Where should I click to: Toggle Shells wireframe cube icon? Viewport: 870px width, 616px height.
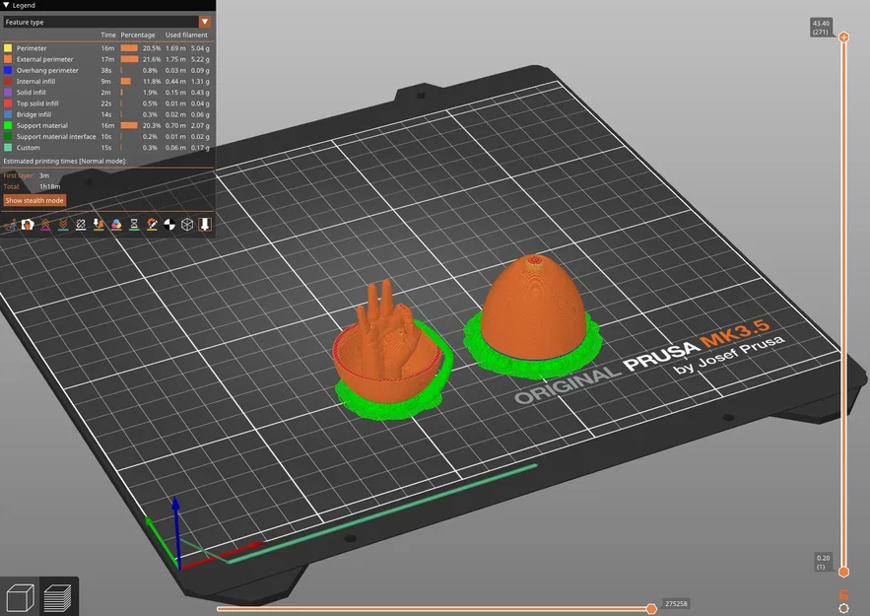pyautogui.click(x=187, y=224)
